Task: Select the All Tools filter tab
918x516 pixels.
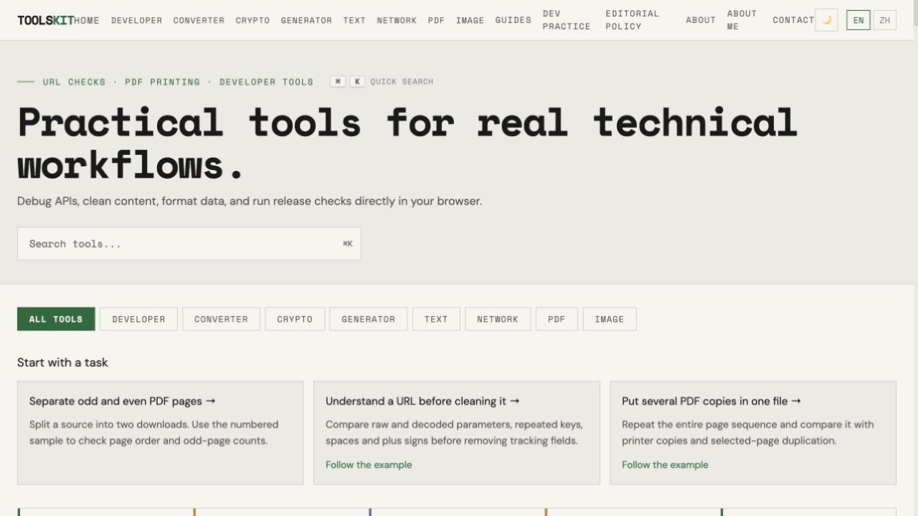Action: (56, 319)
